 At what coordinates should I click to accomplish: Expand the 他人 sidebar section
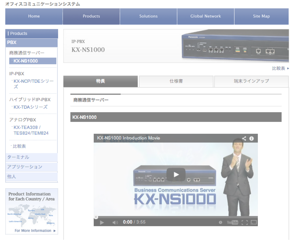[x=31, y=177]
